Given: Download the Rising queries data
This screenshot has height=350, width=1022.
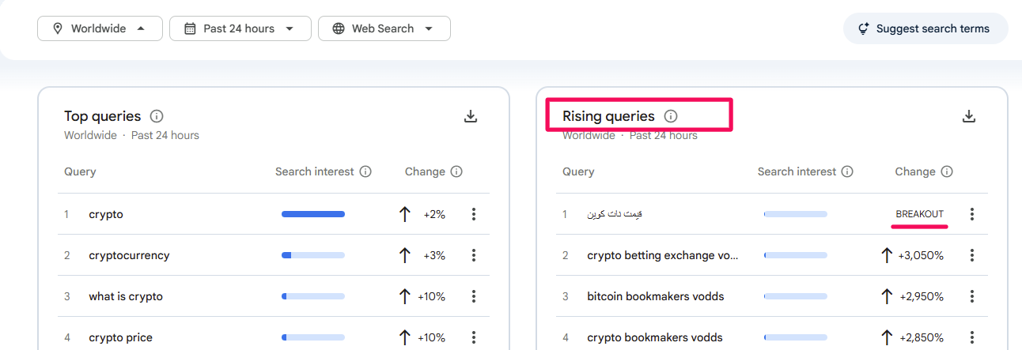Looking at the screenshot, I should [x=968, y=117].
